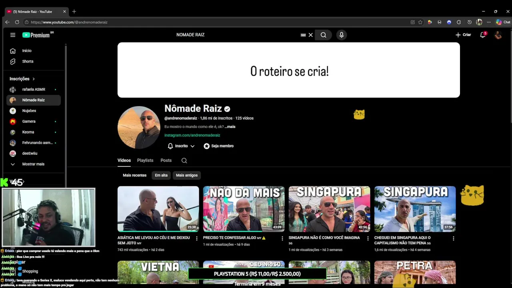Click the Nômade Raiz channel profile picture
Viewport: 512px width, 288px height.
pos(139,127)
